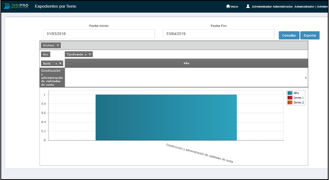
Task: Click the Consultar button
Action: click(289, 35)
